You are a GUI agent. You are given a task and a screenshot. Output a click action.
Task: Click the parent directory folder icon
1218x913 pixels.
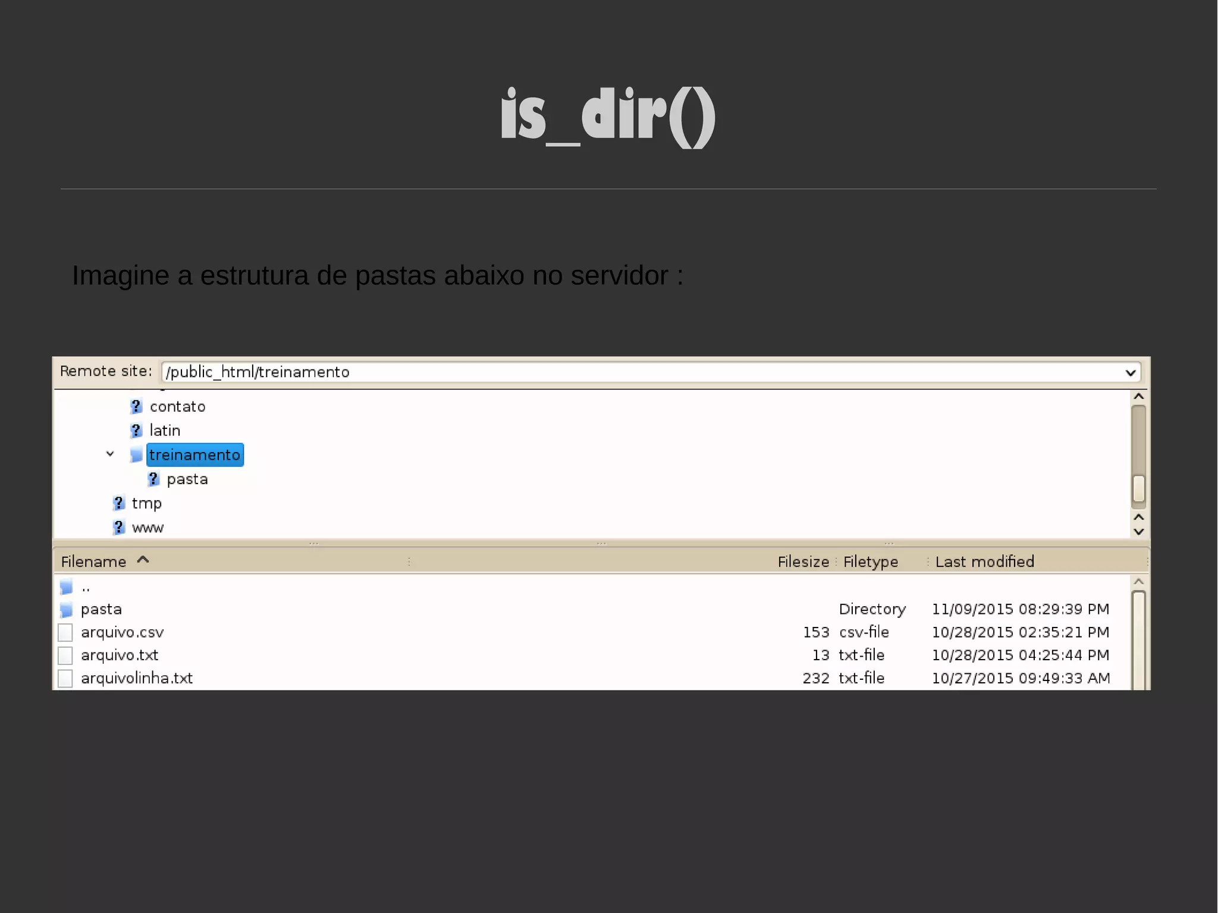point(66,588)
